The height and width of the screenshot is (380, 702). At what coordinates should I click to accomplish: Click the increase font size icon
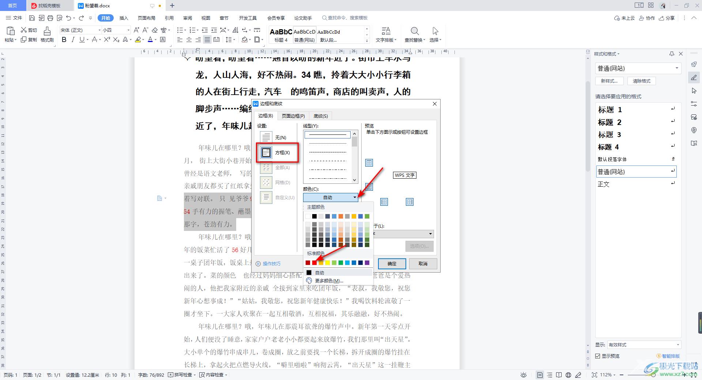coord(136,30)
